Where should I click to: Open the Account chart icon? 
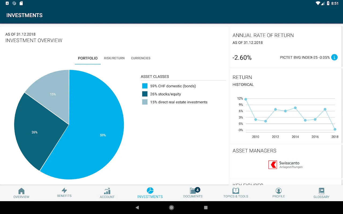pos(107,191)
